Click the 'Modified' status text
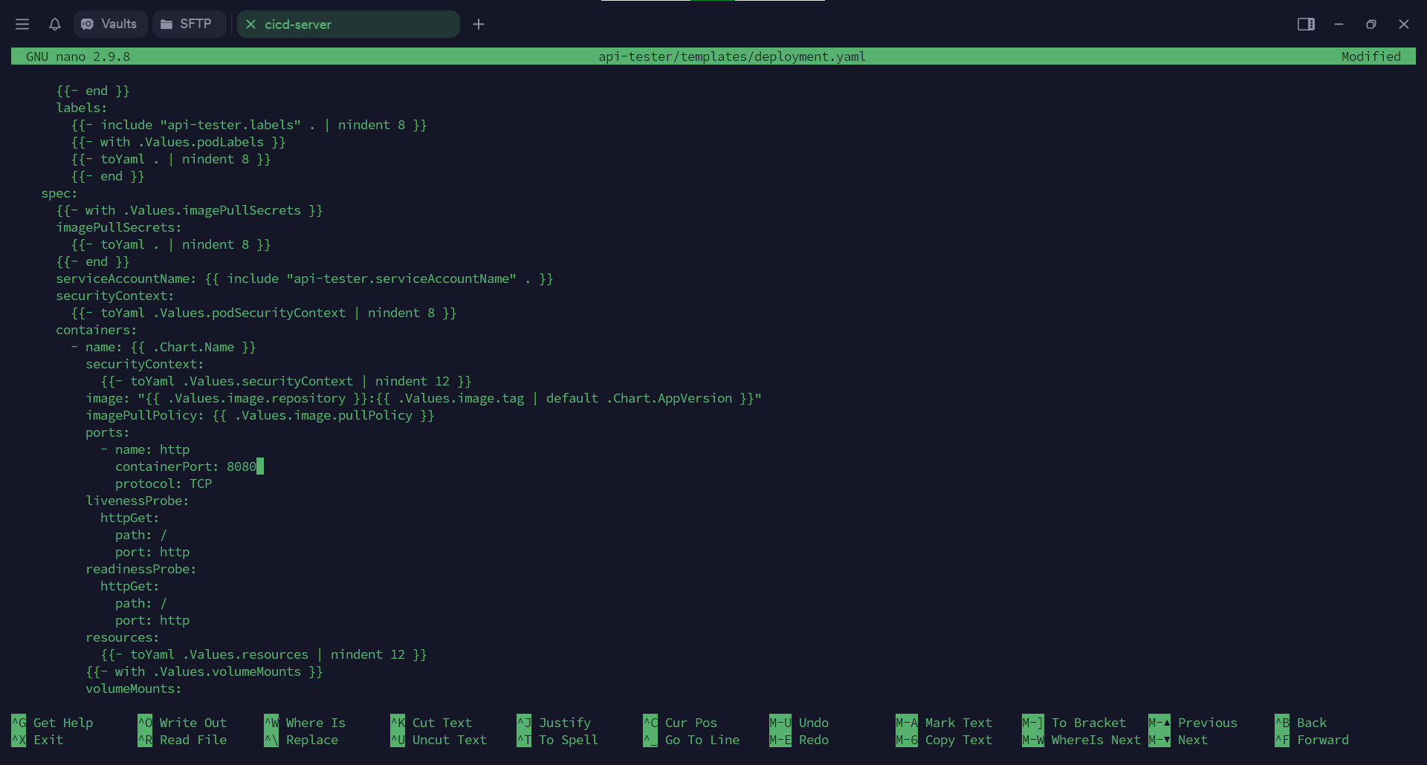This screenshot has height=765, width=1427. (1371, 56)
